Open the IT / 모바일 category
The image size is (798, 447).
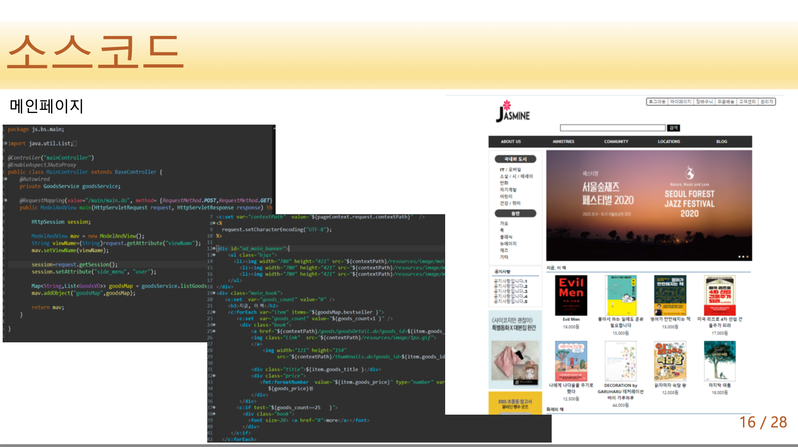(x=510, y=170)
